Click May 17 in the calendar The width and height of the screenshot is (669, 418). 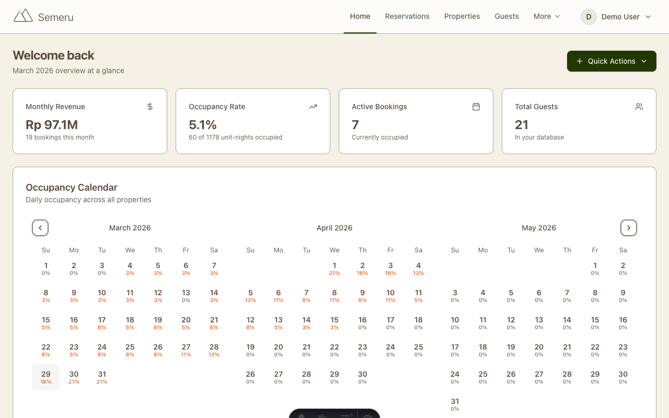point(455,350)
